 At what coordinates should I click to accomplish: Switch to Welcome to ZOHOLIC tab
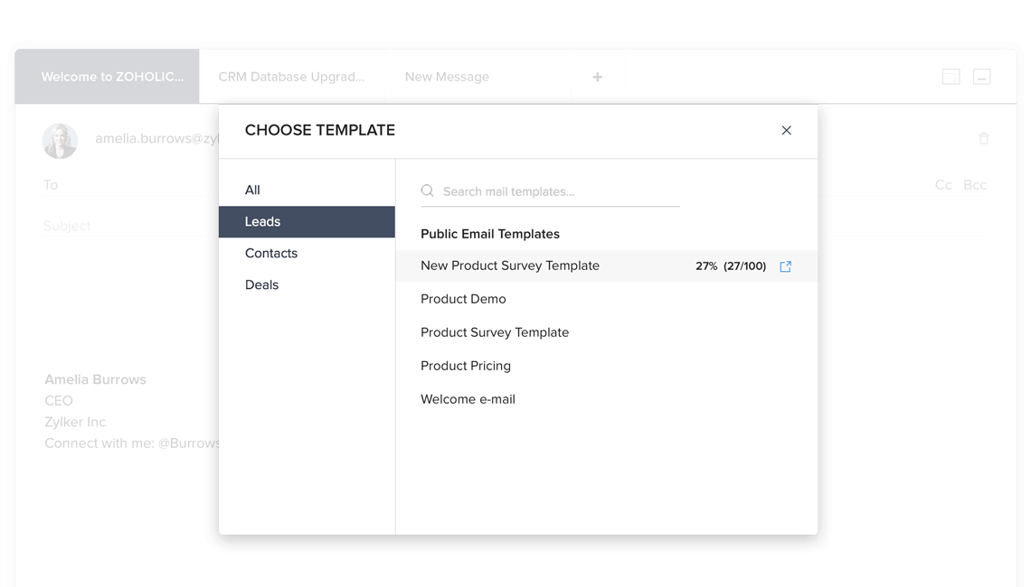pos(112,77)
